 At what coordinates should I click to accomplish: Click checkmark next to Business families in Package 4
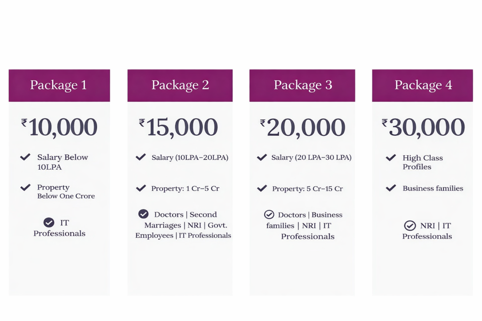tap(391, 188)
